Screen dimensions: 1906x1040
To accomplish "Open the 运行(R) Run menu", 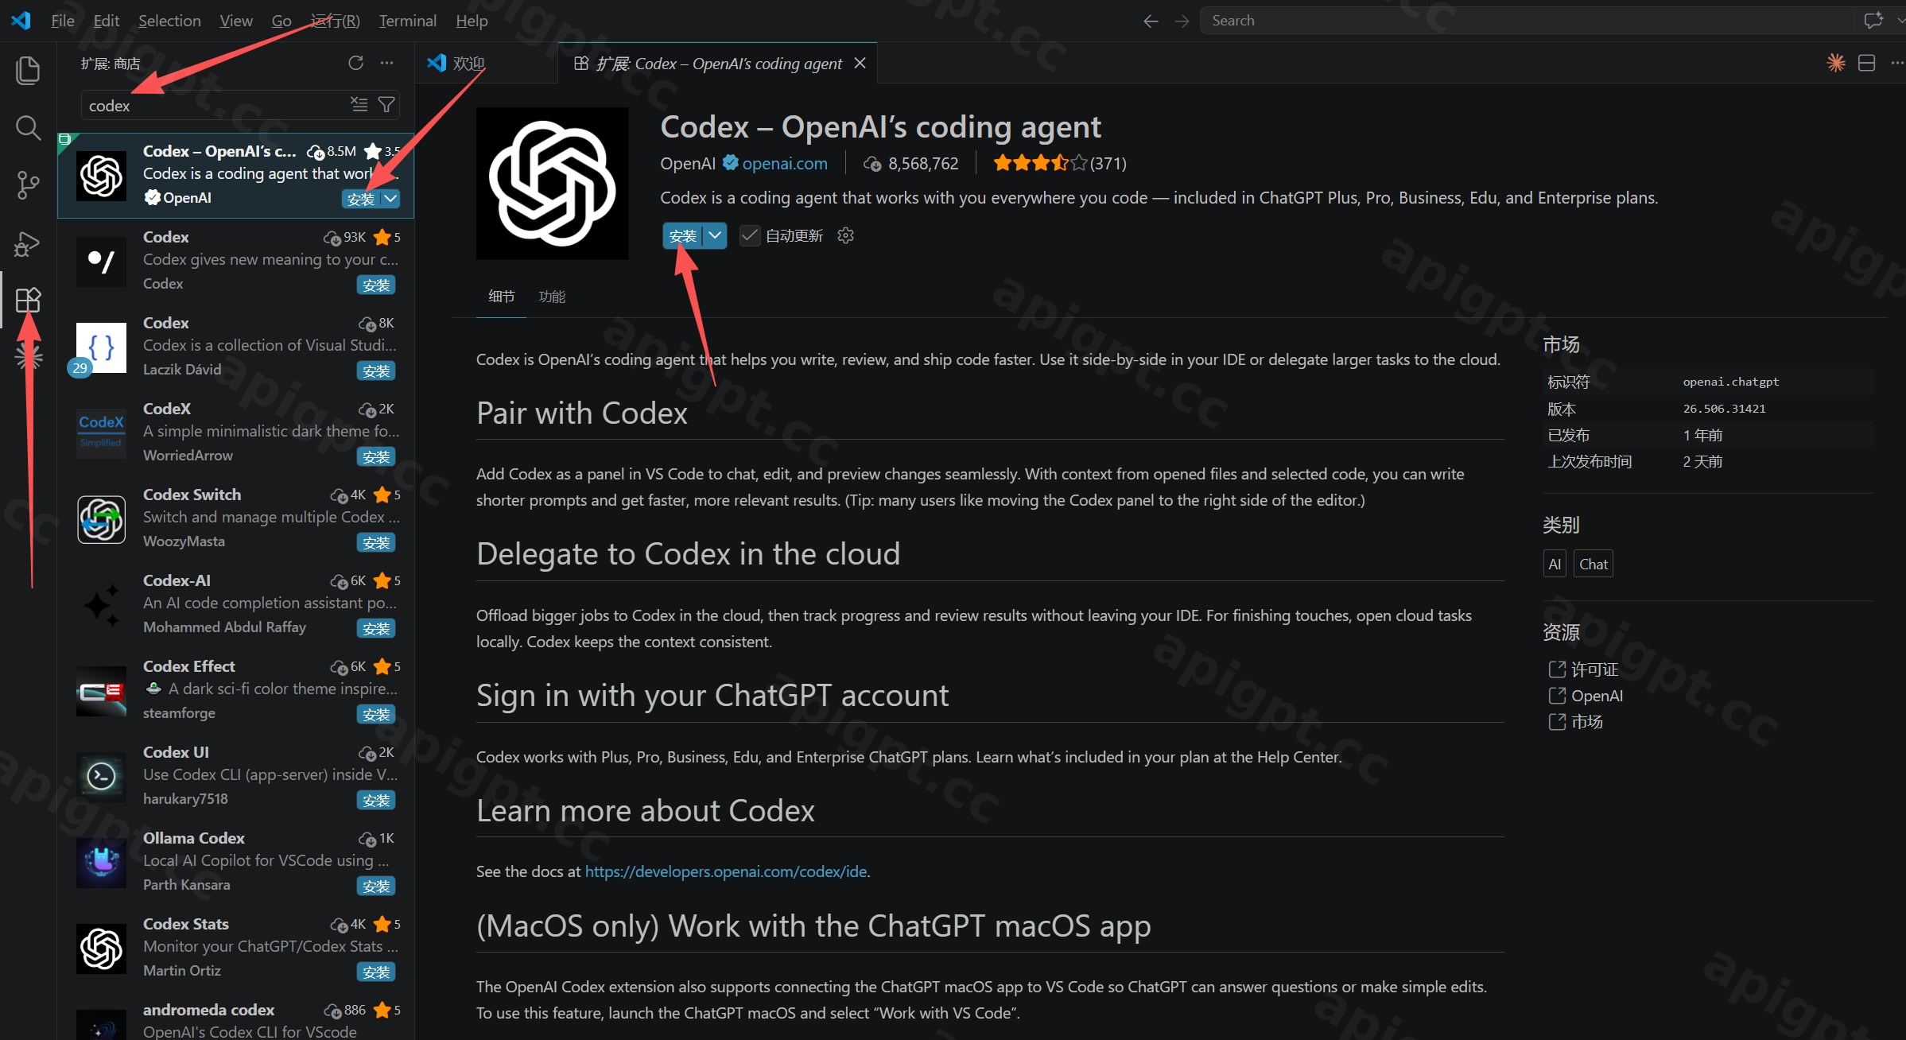I will tap(335, 21).
